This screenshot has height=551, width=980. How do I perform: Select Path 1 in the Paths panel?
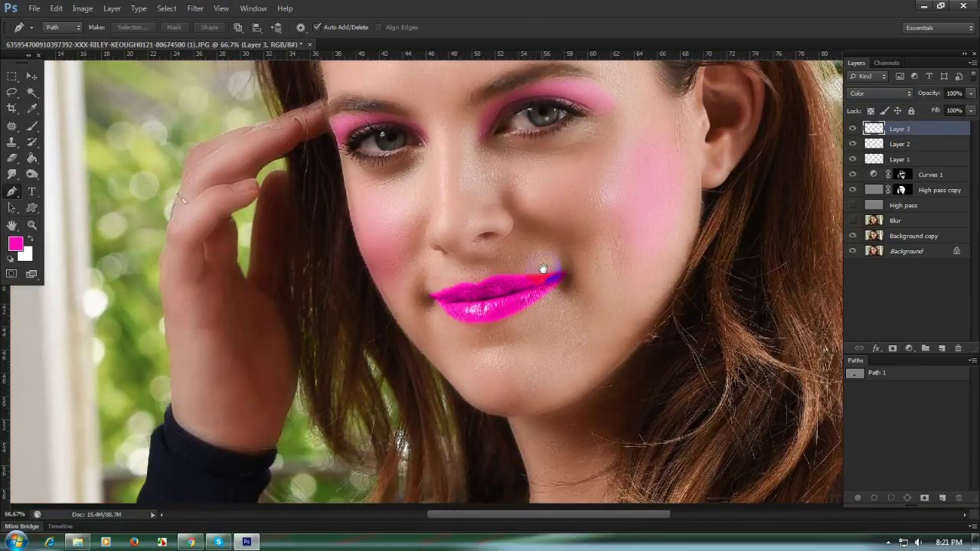point(877,373)
